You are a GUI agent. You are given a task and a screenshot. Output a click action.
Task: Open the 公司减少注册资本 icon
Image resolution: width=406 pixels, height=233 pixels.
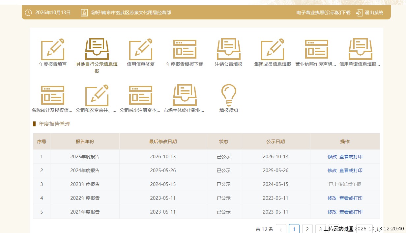(141, 95)
